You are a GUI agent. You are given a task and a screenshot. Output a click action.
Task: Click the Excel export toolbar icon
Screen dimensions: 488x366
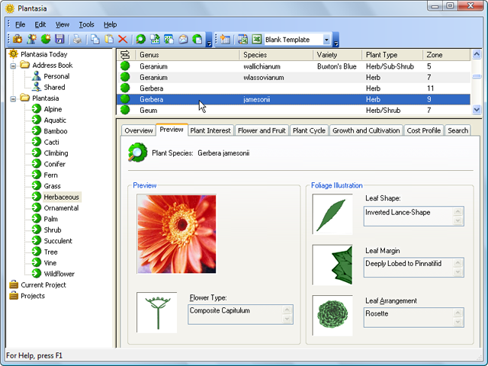[257, 39]
